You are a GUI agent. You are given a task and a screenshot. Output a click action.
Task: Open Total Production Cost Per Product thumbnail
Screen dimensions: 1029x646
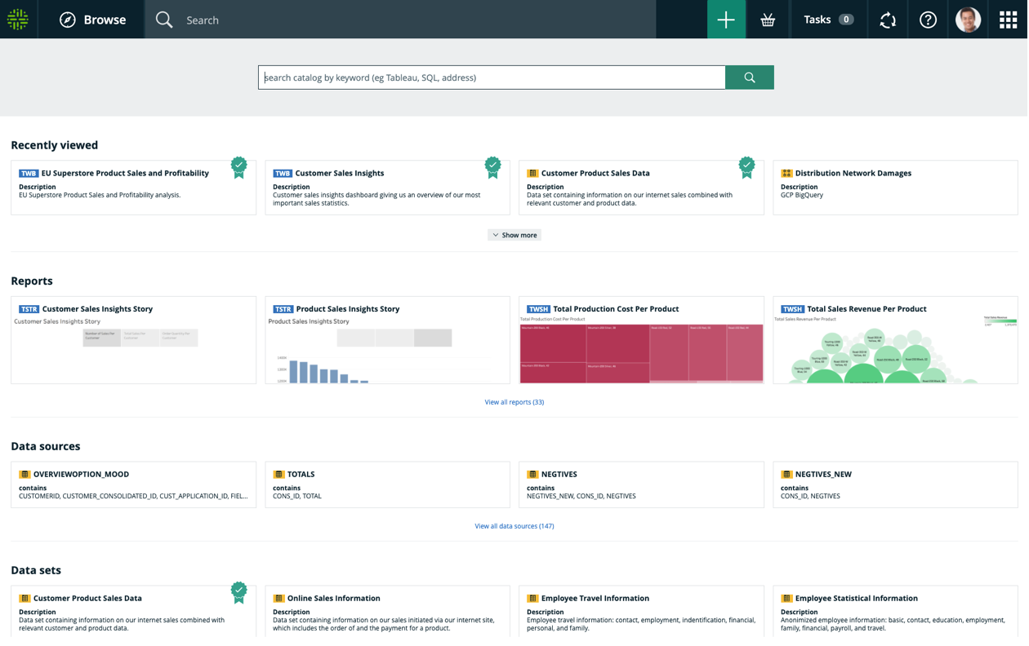[641, 352]
